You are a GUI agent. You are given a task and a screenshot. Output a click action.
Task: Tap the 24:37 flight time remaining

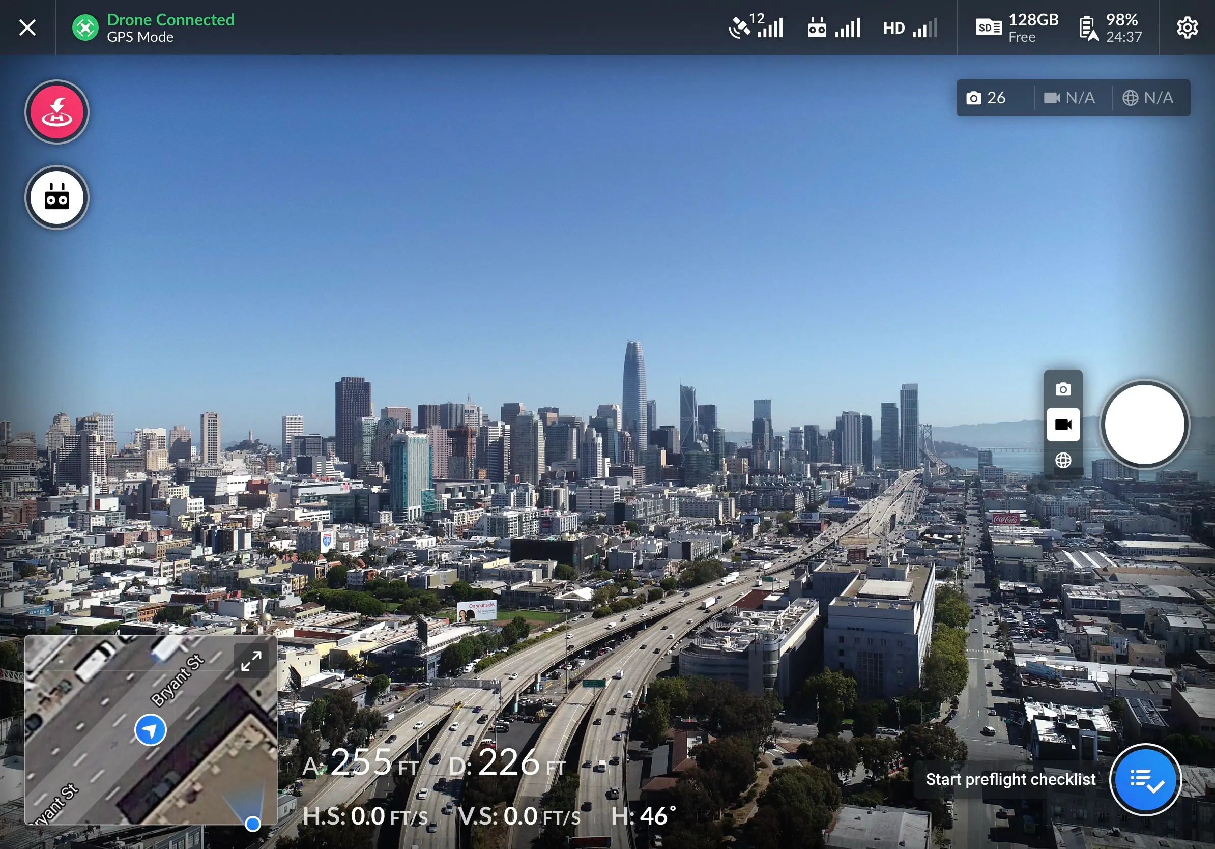pos(1124,37)
